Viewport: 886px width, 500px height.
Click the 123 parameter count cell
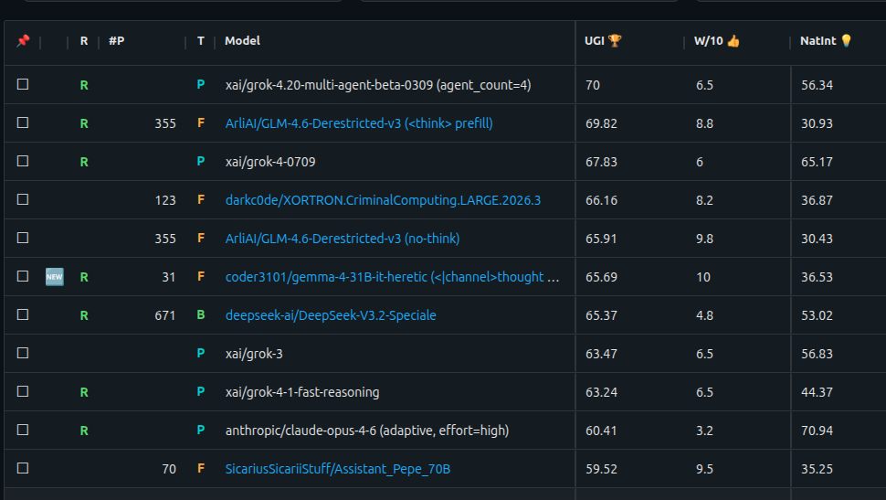[x=165, y=200]
